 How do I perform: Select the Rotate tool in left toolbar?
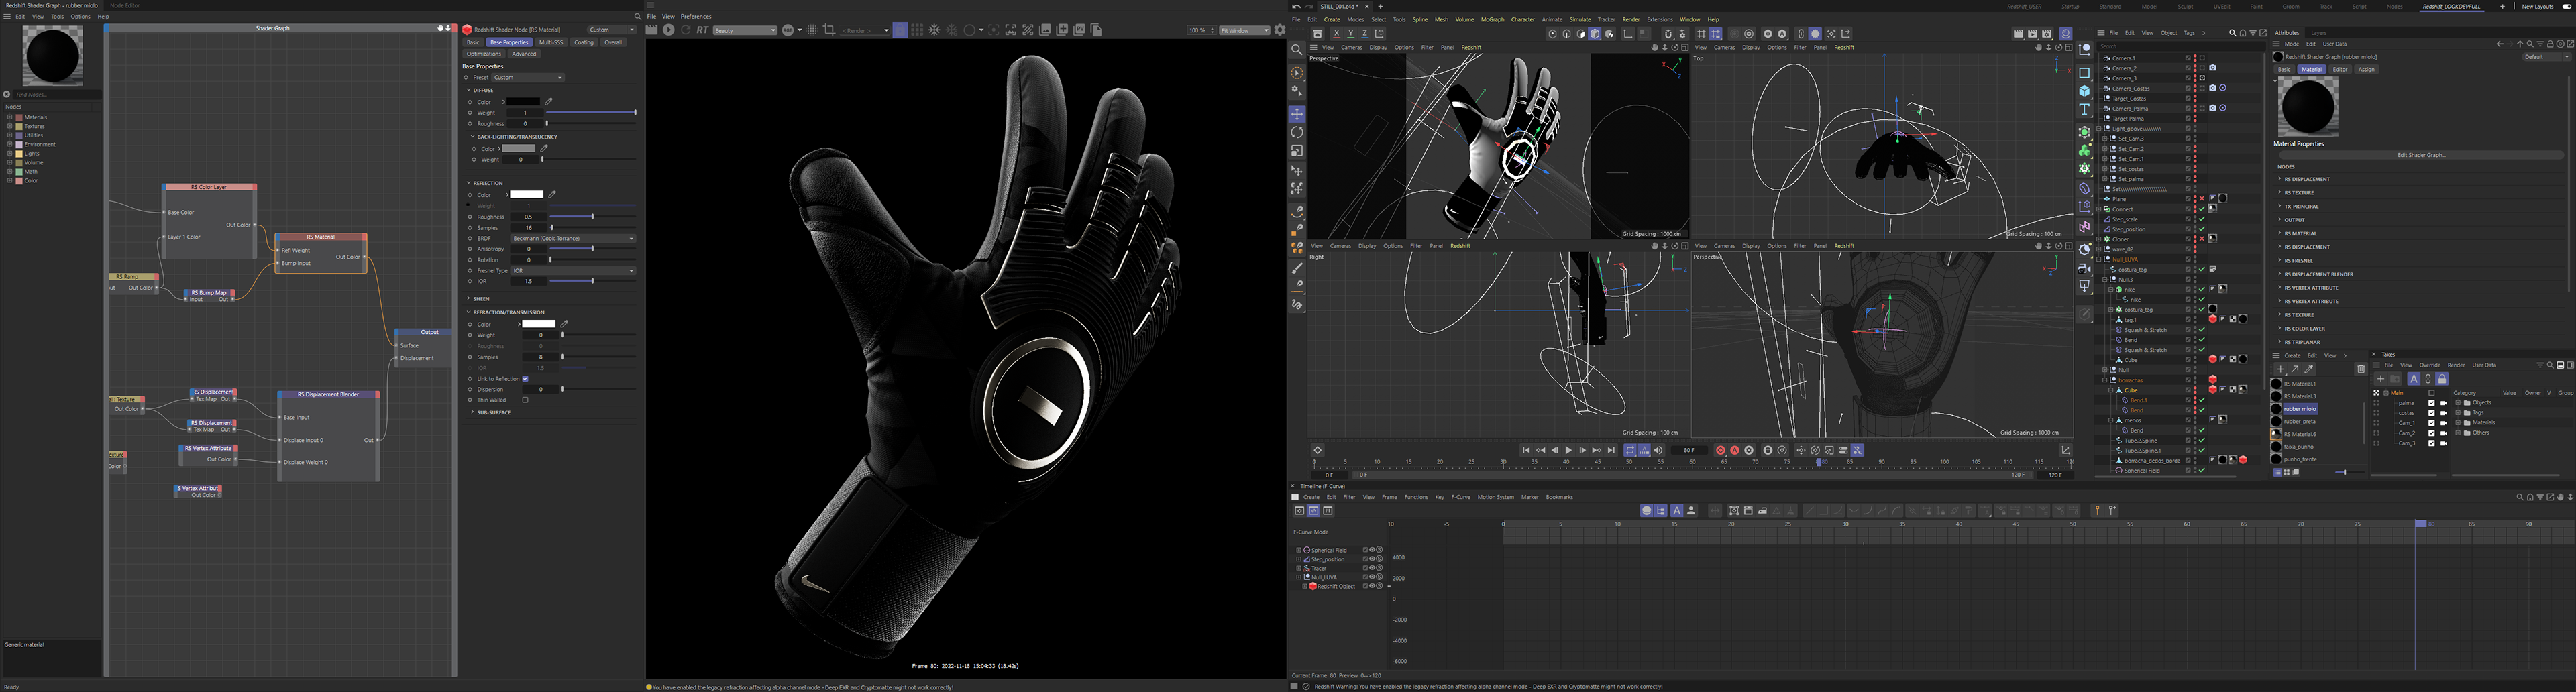1297,132
